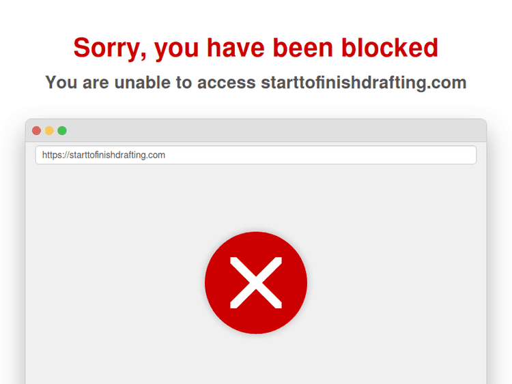Click the word "you" in the red heading
Image resolution: width=512 pixels, height=384 pixels.
[176, 50]
